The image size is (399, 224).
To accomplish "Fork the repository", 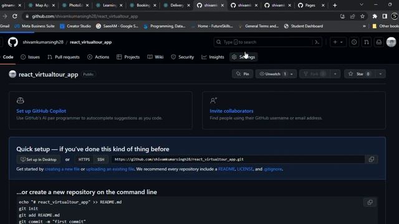I will 314,74.
